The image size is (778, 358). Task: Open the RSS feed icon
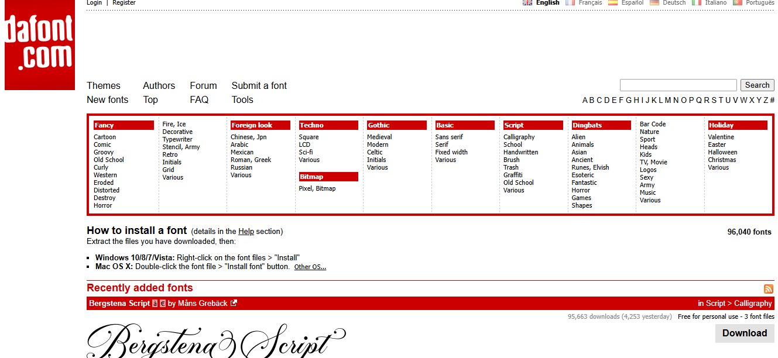pyautogui.click(x=769, y=289)
